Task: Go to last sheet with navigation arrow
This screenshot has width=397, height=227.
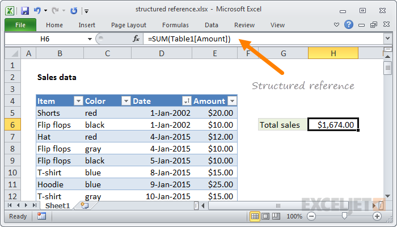Action: [35, 205]
